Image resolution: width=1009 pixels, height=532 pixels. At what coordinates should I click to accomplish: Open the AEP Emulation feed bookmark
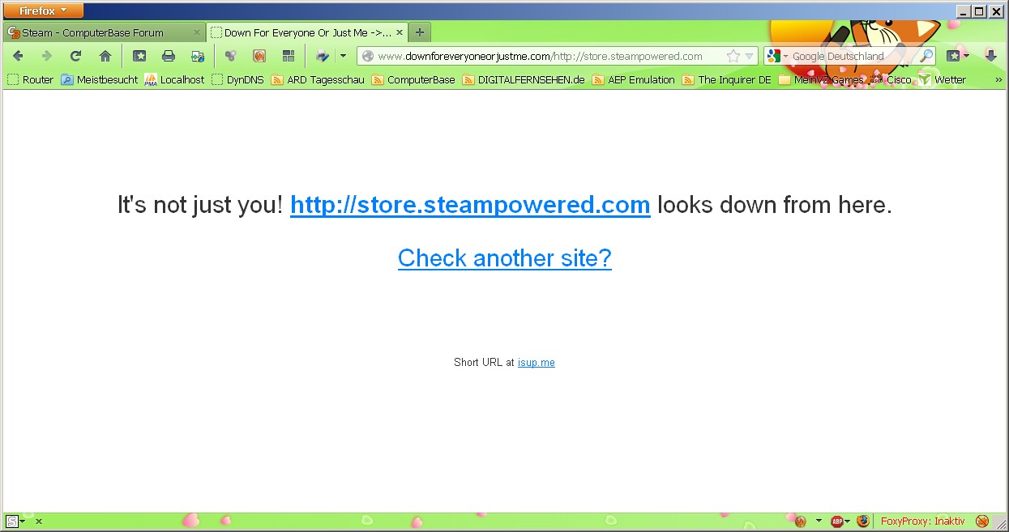tap(634, 79)
